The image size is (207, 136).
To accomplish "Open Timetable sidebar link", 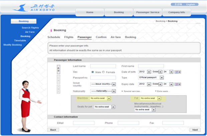I will coord(20,40).
